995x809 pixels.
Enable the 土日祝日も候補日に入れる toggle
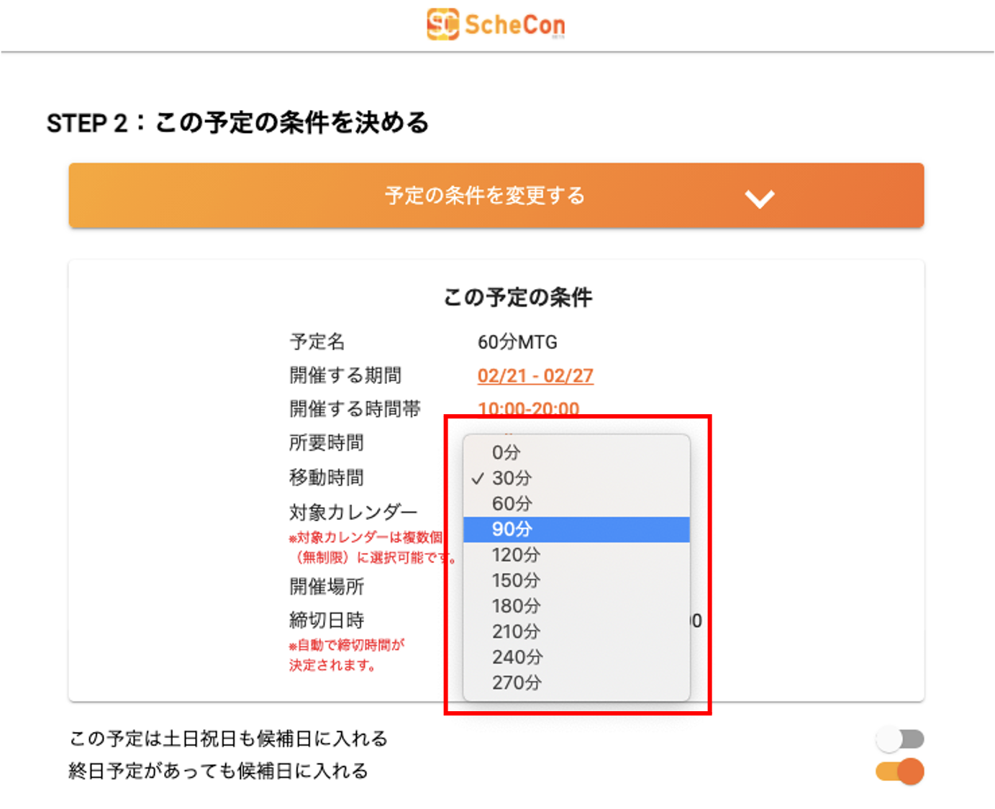899,739
